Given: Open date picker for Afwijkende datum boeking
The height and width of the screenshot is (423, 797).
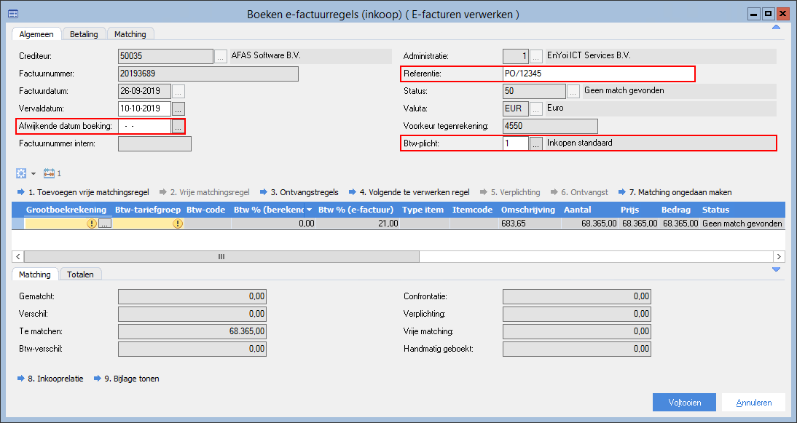Looking at the screenshot, I should [178, 127].
